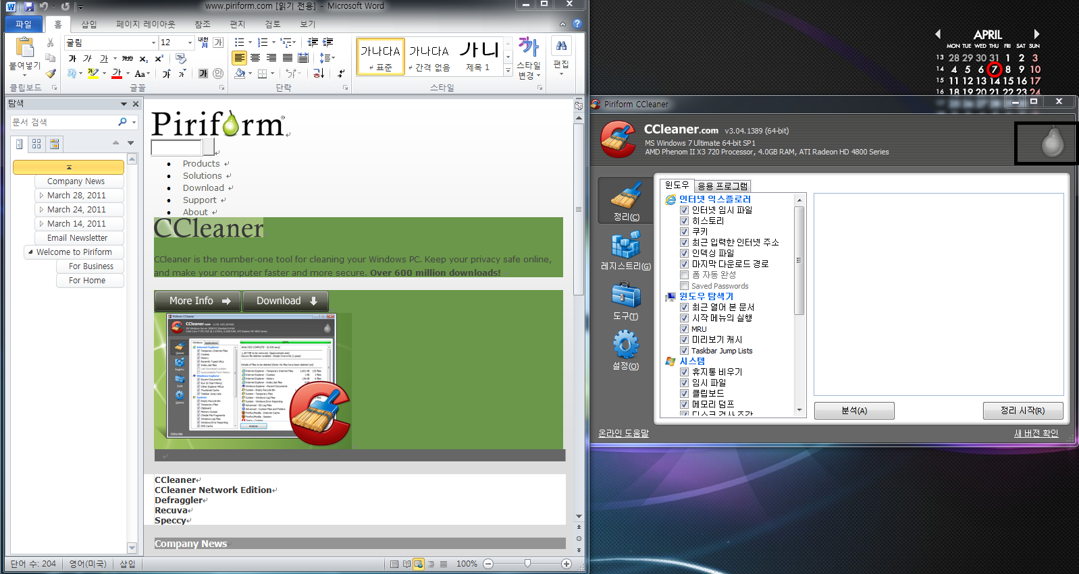The width and height of the screenshot is (1079, 574).
Task: Click the Cut scissors icon in Word
Action: 51,42
